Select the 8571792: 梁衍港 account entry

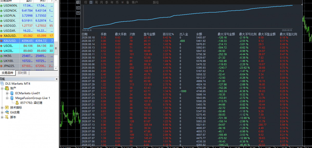pos(31,102)
